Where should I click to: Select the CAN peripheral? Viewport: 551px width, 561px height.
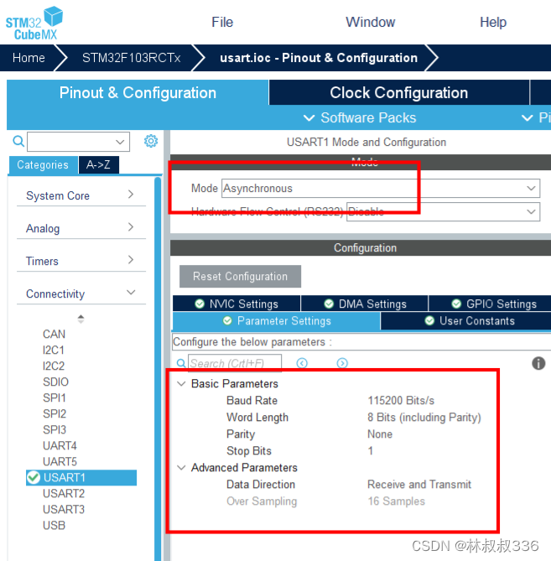click(54, 334)
